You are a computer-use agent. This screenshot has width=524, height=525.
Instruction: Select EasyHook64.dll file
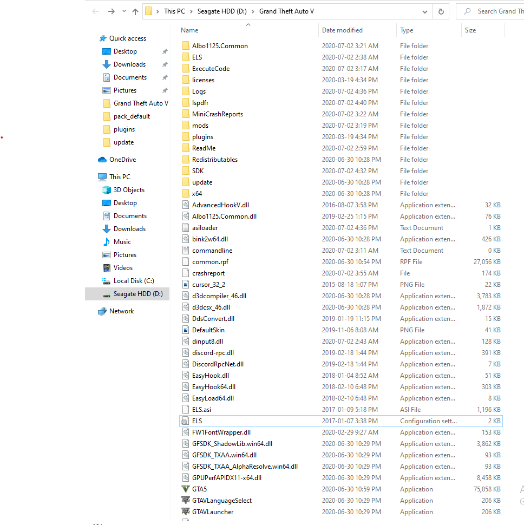click(x=214, y=387)
